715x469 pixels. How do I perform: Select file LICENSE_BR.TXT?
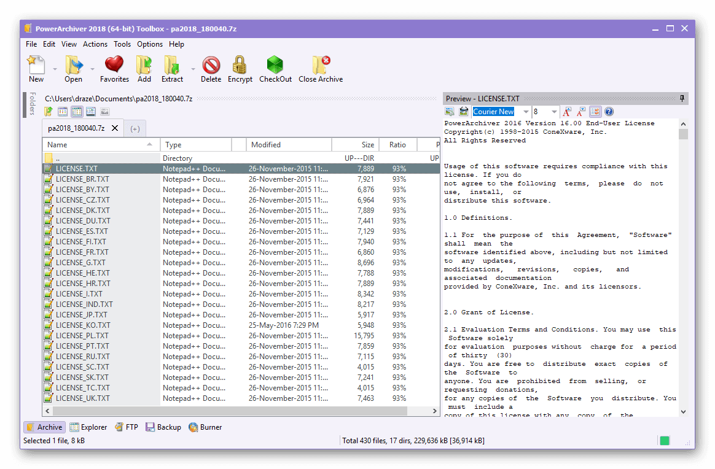(x=241, y=179)
